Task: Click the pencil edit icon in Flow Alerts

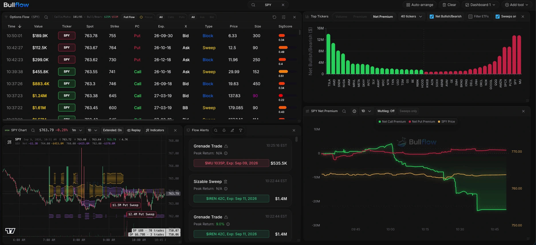Action: pos(232,130)
